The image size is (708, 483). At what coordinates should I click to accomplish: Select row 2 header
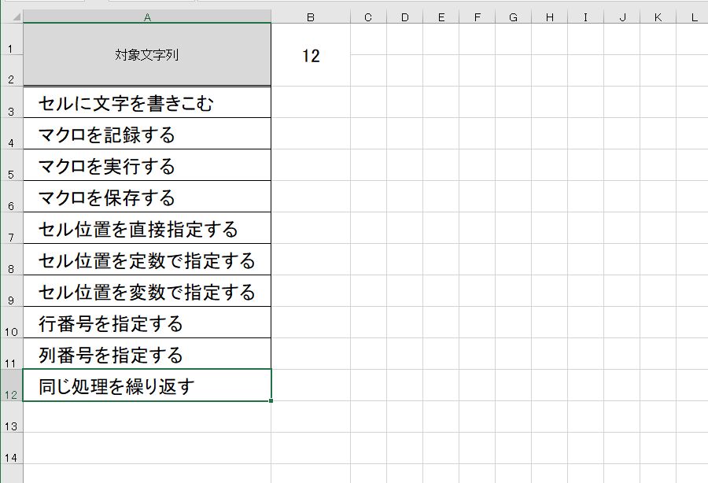12,71
